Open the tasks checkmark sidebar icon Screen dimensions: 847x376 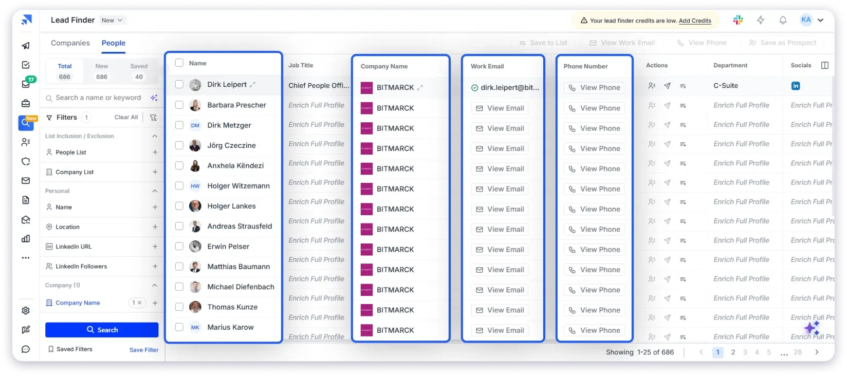click(26, 65)
